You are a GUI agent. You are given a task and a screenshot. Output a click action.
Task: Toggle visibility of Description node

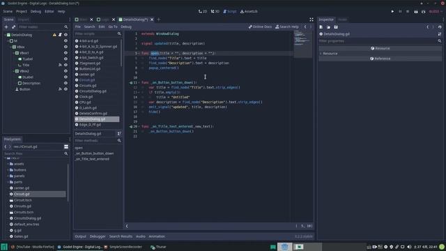point(66,83)
